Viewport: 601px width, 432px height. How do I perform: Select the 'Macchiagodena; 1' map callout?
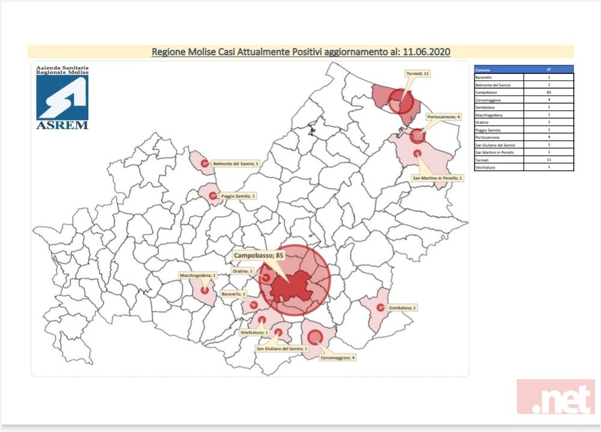point(198,275)
